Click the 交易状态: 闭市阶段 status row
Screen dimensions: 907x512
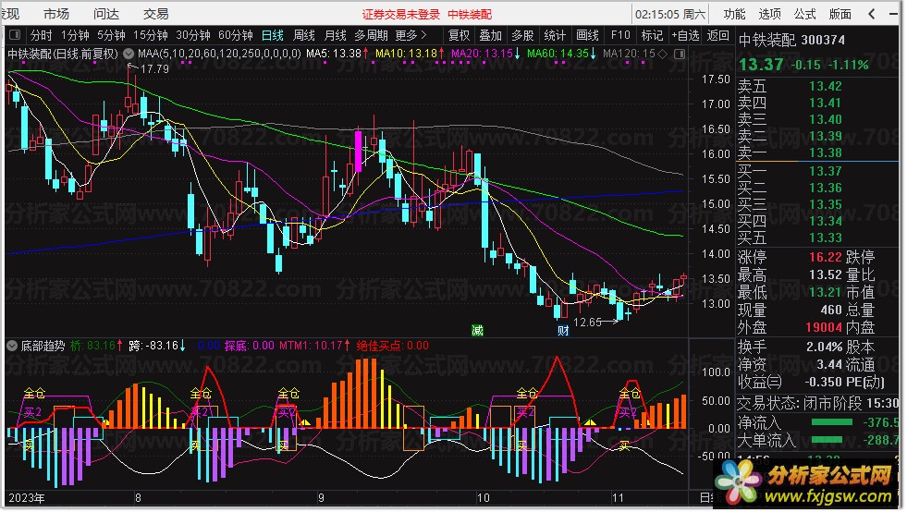(x=818, y=403)
